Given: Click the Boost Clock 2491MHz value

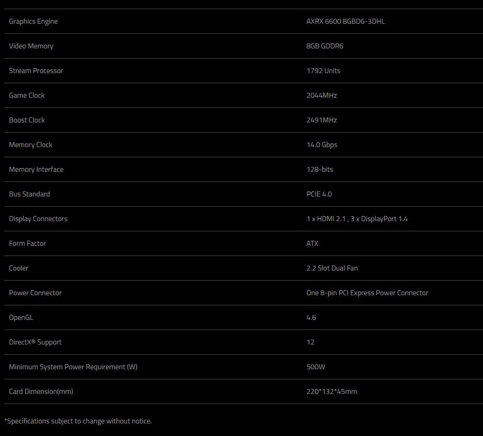Looking at the screenshot, I should pyautogui.click(x=322, y=120).
